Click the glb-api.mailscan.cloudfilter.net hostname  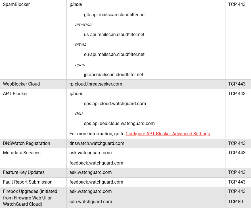[x=115, y=14]
